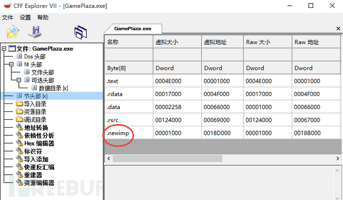
Task: Click the left arrow of horizontal scrollbar
Action: click(109, 158)
